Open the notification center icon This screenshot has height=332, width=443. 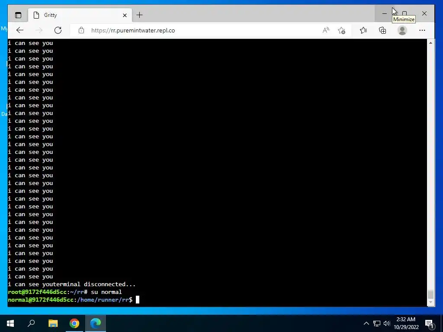(430, 324)
